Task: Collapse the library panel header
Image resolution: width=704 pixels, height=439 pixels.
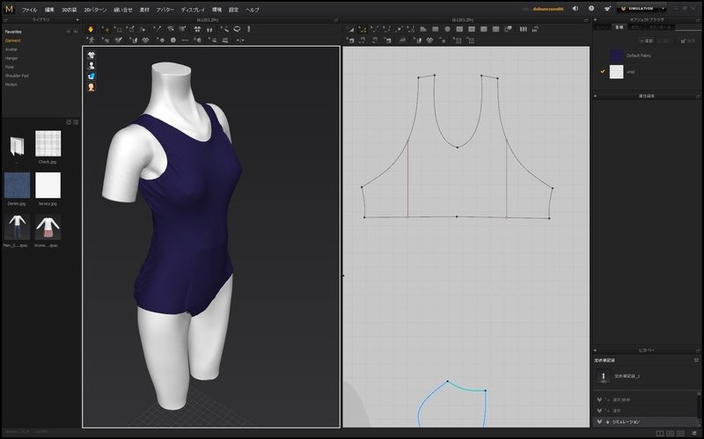Action: pyautogui.click(x=41, y=18)
